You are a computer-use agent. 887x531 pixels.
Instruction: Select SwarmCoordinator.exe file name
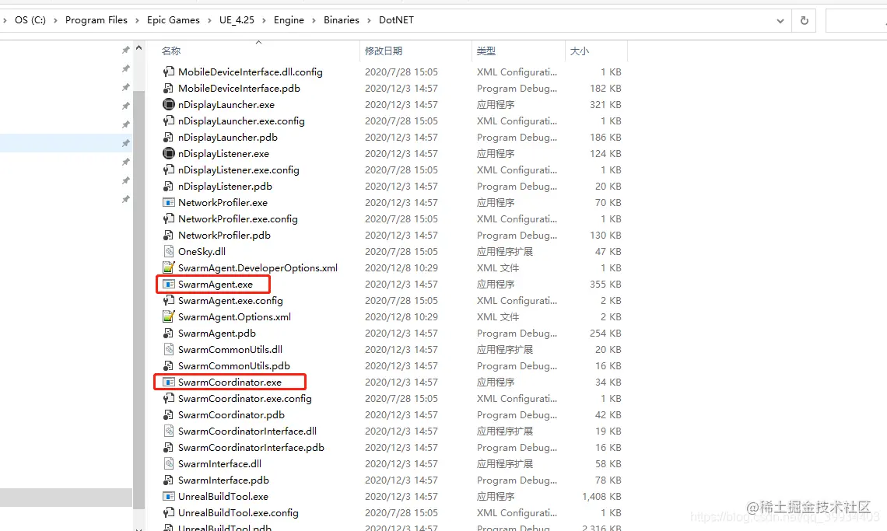tap(230, 383)
